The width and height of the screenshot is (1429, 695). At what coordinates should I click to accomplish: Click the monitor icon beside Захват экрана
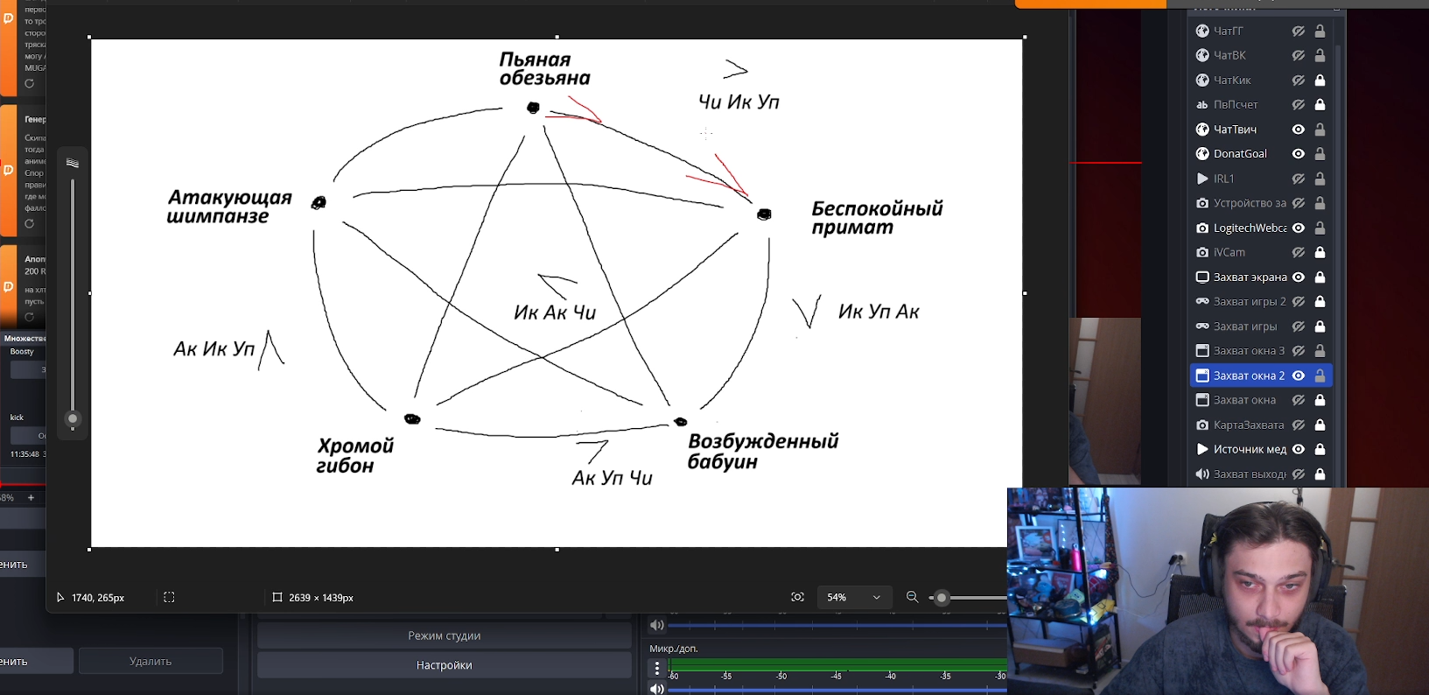pyautogui.click(x=1202, y=277)
